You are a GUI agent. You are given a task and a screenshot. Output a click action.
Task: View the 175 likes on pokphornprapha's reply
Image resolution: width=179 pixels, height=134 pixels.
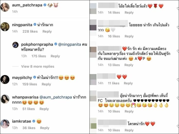(x=39, y=56)
